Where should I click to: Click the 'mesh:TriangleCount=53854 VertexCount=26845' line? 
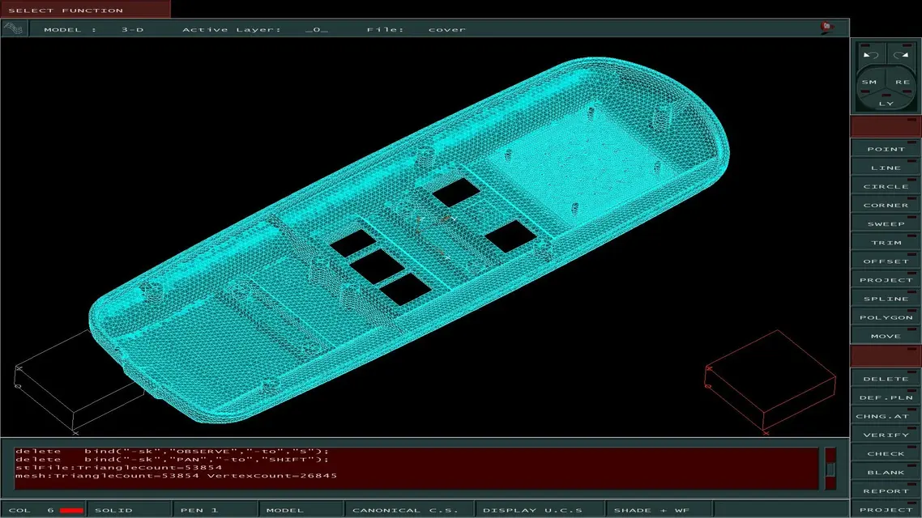[x=177, y=476]
